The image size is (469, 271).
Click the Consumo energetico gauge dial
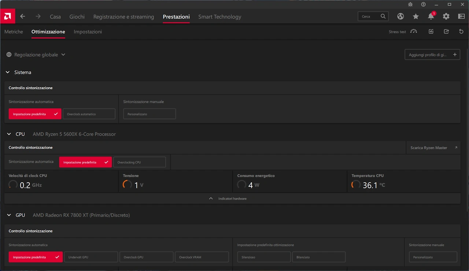[x=241, y=185]
